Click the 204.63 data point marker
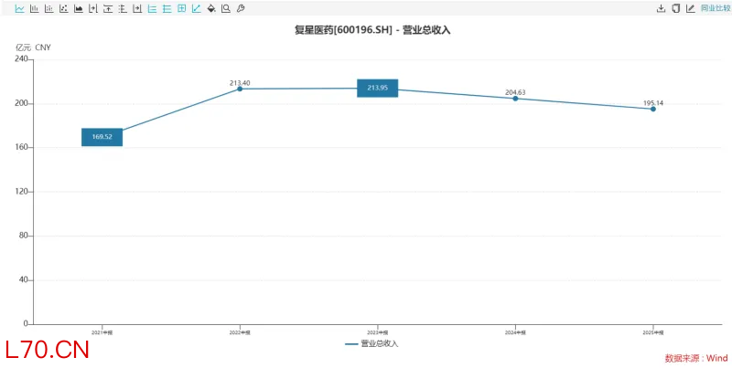732x368 pixels. tap(515, 99)
